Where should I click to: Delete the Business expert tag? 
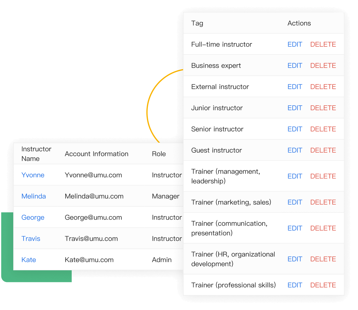pyautogui.click(x=323, y=66)
